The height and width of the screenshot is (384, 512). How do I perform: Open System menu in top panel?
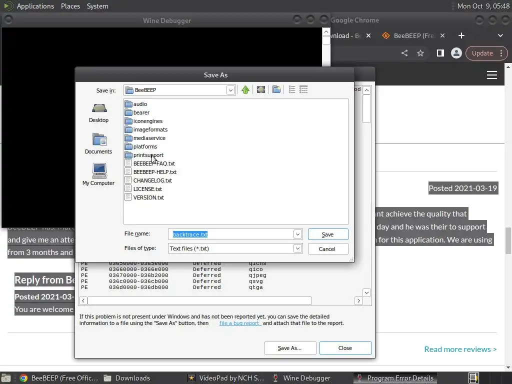(97, 6)
